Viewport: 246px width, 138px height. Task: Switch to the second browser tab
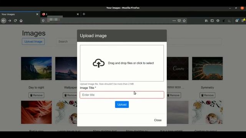(x=60, y=14)
